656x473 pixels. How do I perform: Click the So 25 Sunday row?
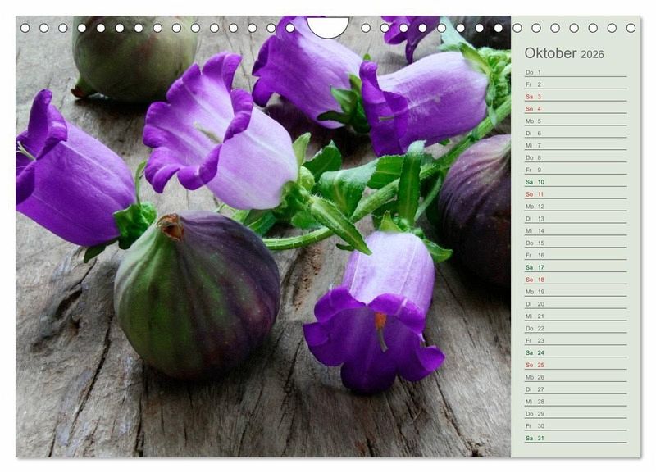[575, 365]
